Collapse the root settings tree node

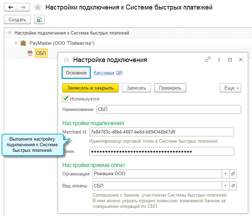[10, 33]
